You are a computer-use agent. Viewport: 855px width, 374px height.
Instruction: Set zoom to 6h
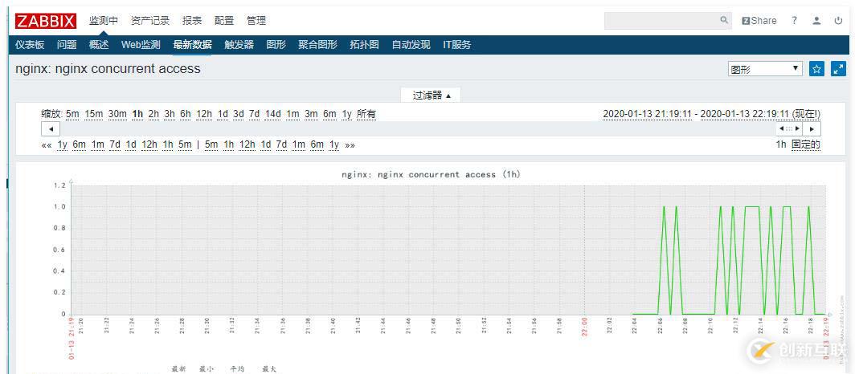186,114
